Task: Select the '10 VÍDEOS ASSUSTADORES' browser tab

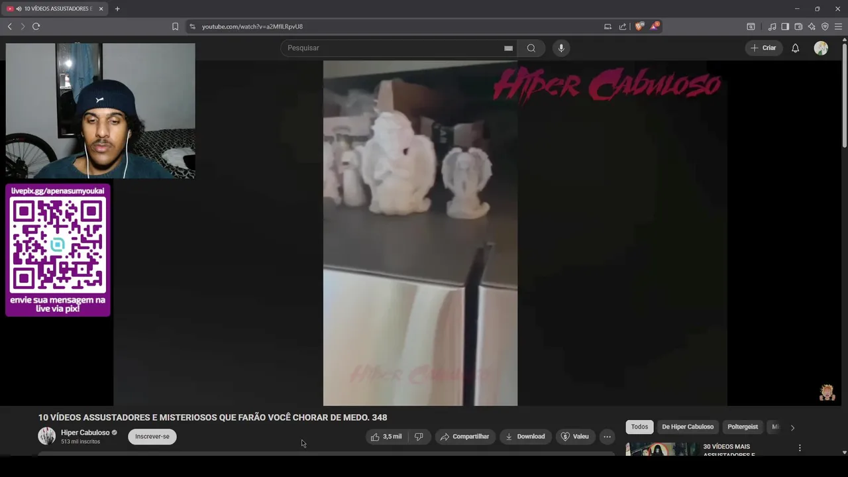Action: 56,9
